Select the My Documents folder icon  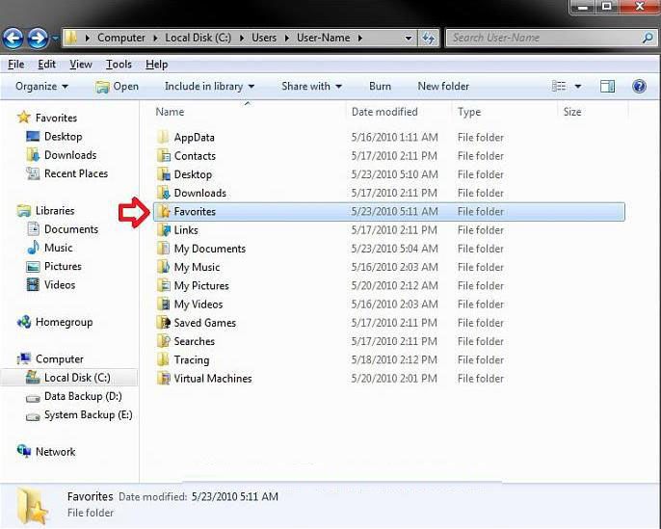163,249
